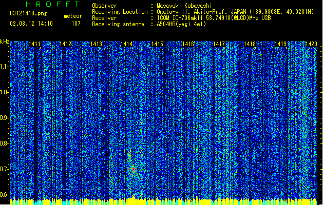Click the meteor label
Viewport: 323px width, 205px height.
coord(73,16)
